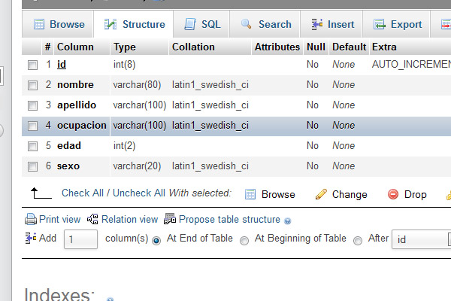
Task: Click the Relation view icon
Action: click(x=93, y=220)
